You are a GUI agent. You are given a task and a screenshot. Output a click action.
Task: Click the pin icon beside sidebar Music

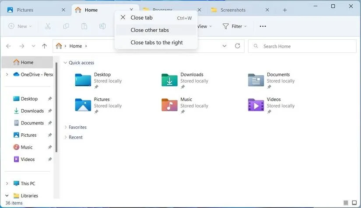tap(50, 147)
